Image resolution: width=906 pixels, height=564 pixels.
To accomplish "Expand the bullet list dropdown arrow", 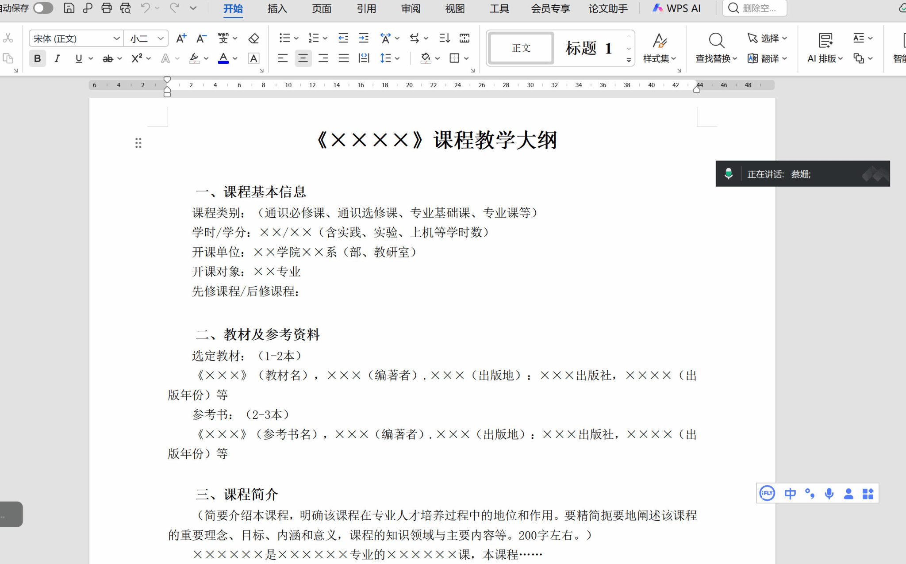I will (x=296, y=38).
